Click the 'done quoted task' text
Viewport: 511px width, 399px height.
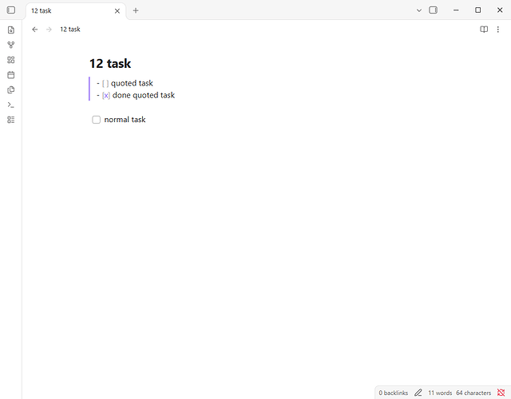[x=144, y=95]
